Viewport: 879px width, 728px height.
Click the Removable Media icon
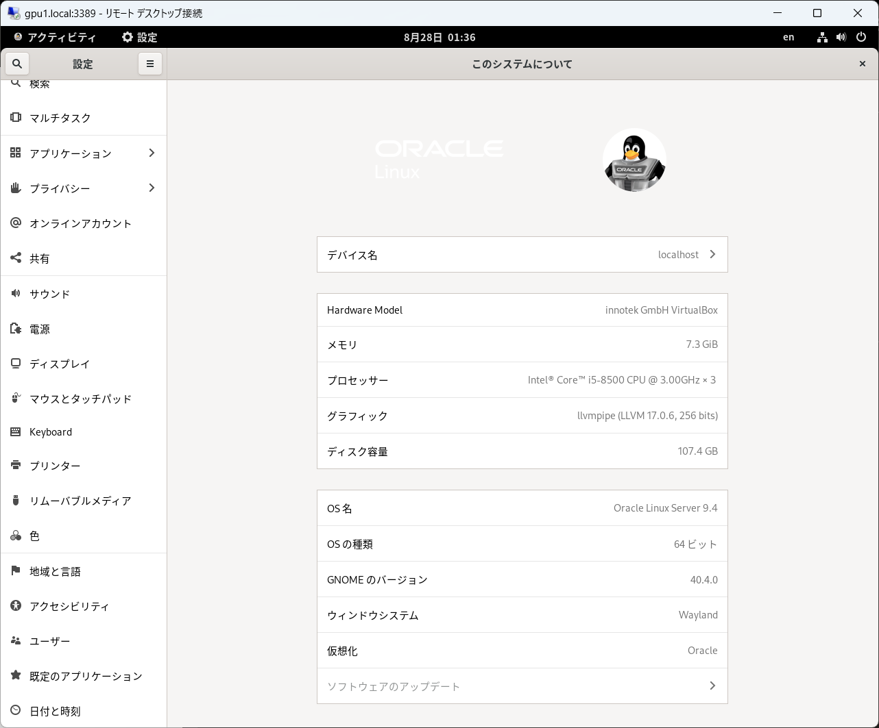tap(16, 500)
